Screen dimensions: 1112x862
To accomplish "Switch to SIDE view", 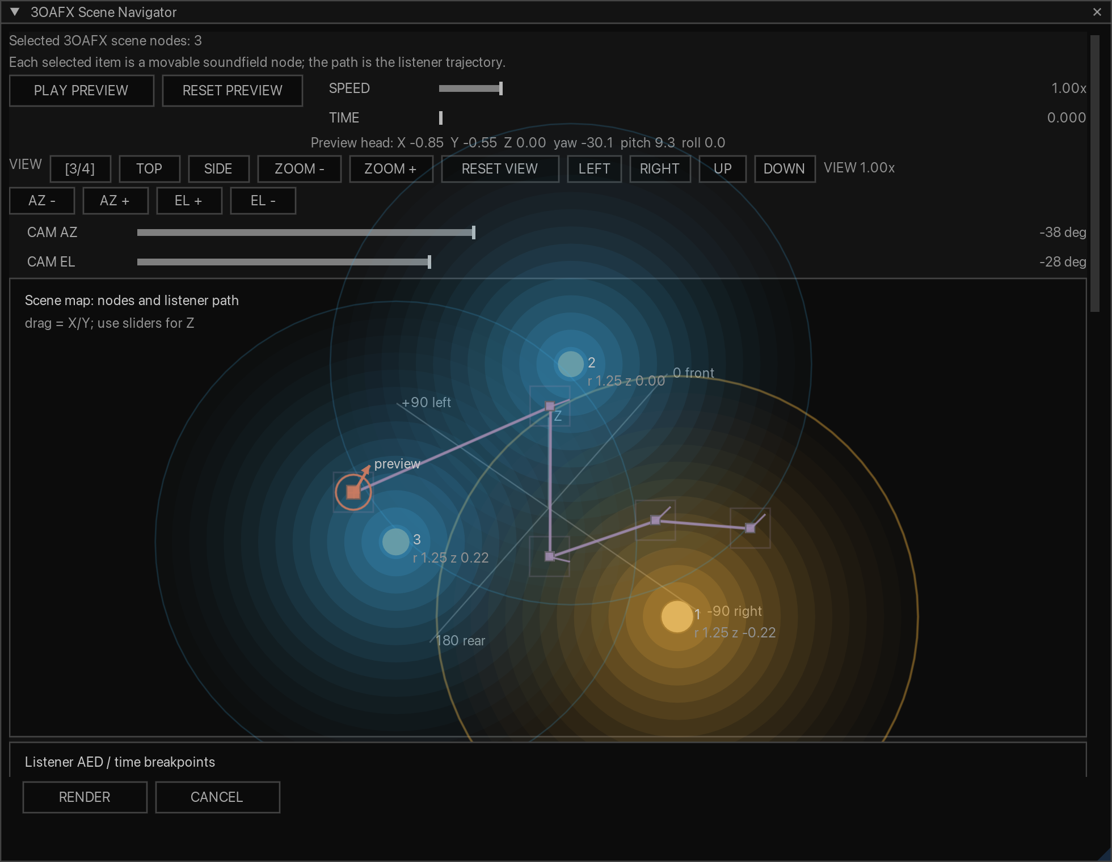I will pos(218,169).
